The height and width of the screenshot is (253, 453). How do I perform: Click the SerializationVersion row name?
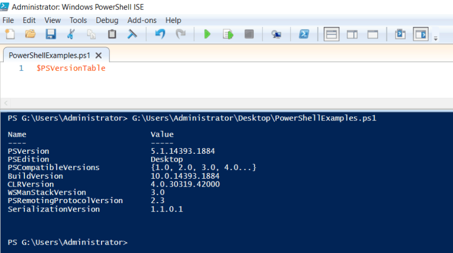(54, 209)
